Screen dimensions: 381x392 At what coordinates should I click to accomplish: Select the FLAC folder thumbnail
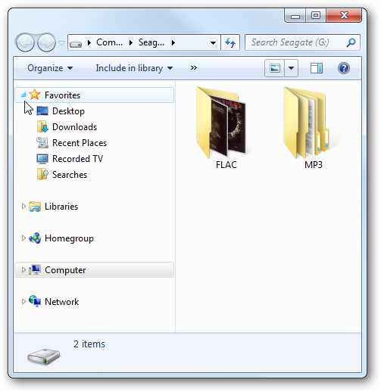[x=221, y=123]
